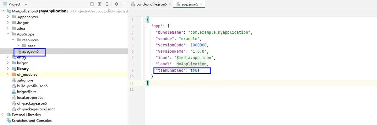
Task: Click the Scratches and Consoles icon
Action: pyautogui.click(x=8, y=121)
